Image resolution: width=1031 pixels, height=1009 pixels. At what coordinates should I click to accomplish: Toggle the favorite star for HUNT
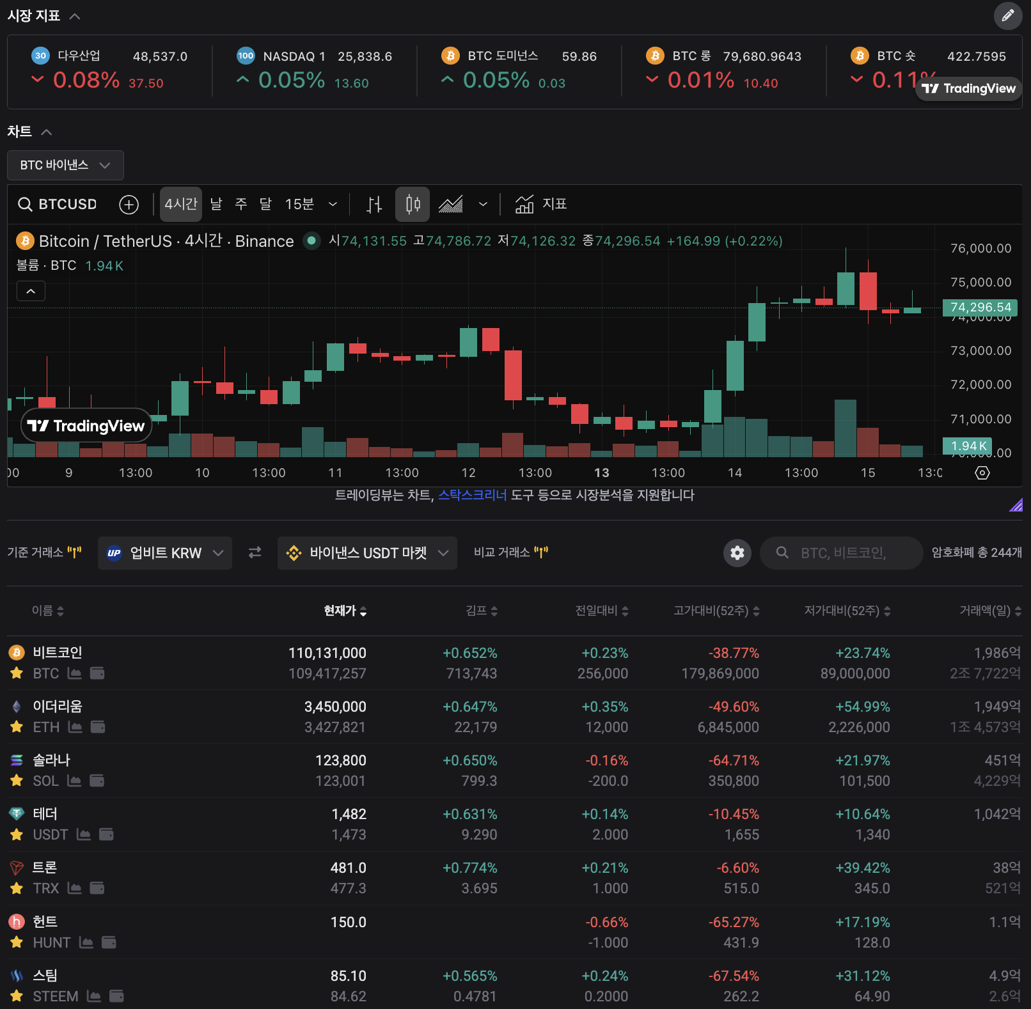click(x=17, y=942)
